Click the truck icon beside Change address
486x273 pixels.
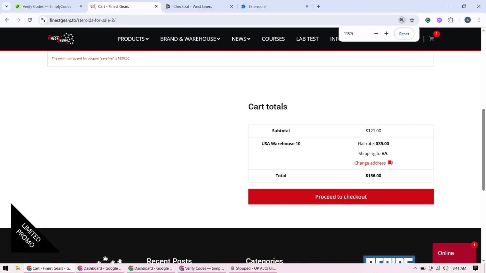tap(390, 163)
